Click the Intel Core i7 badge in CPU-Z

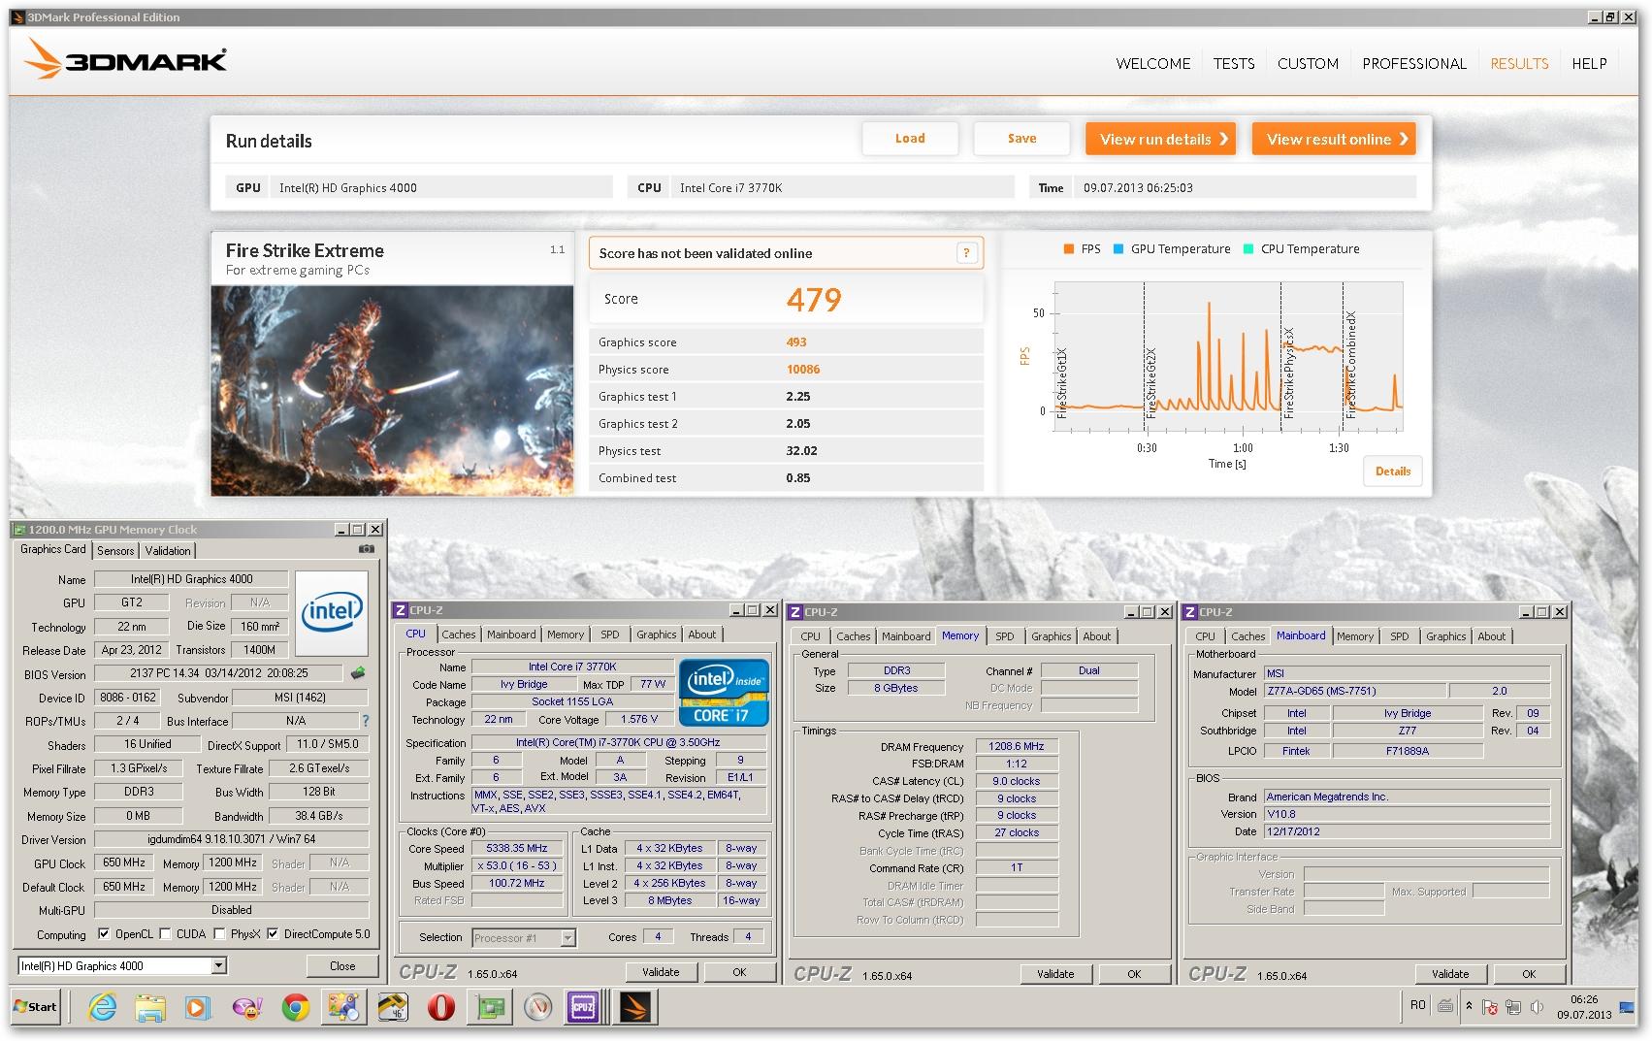click(724, 692)
